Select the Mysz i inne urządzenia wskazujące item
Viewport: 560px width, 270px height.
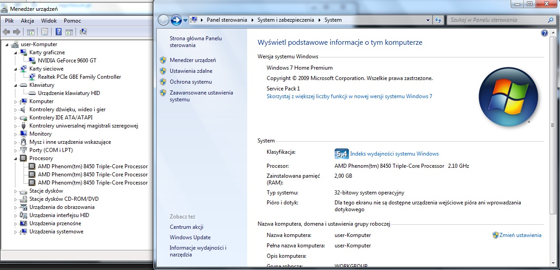tap(70, 142)
